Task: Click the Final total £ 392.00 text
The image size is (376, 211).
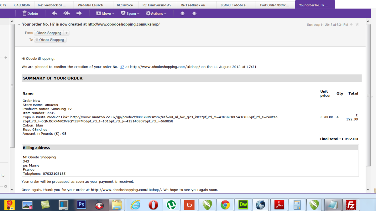Action: [338, 139]
